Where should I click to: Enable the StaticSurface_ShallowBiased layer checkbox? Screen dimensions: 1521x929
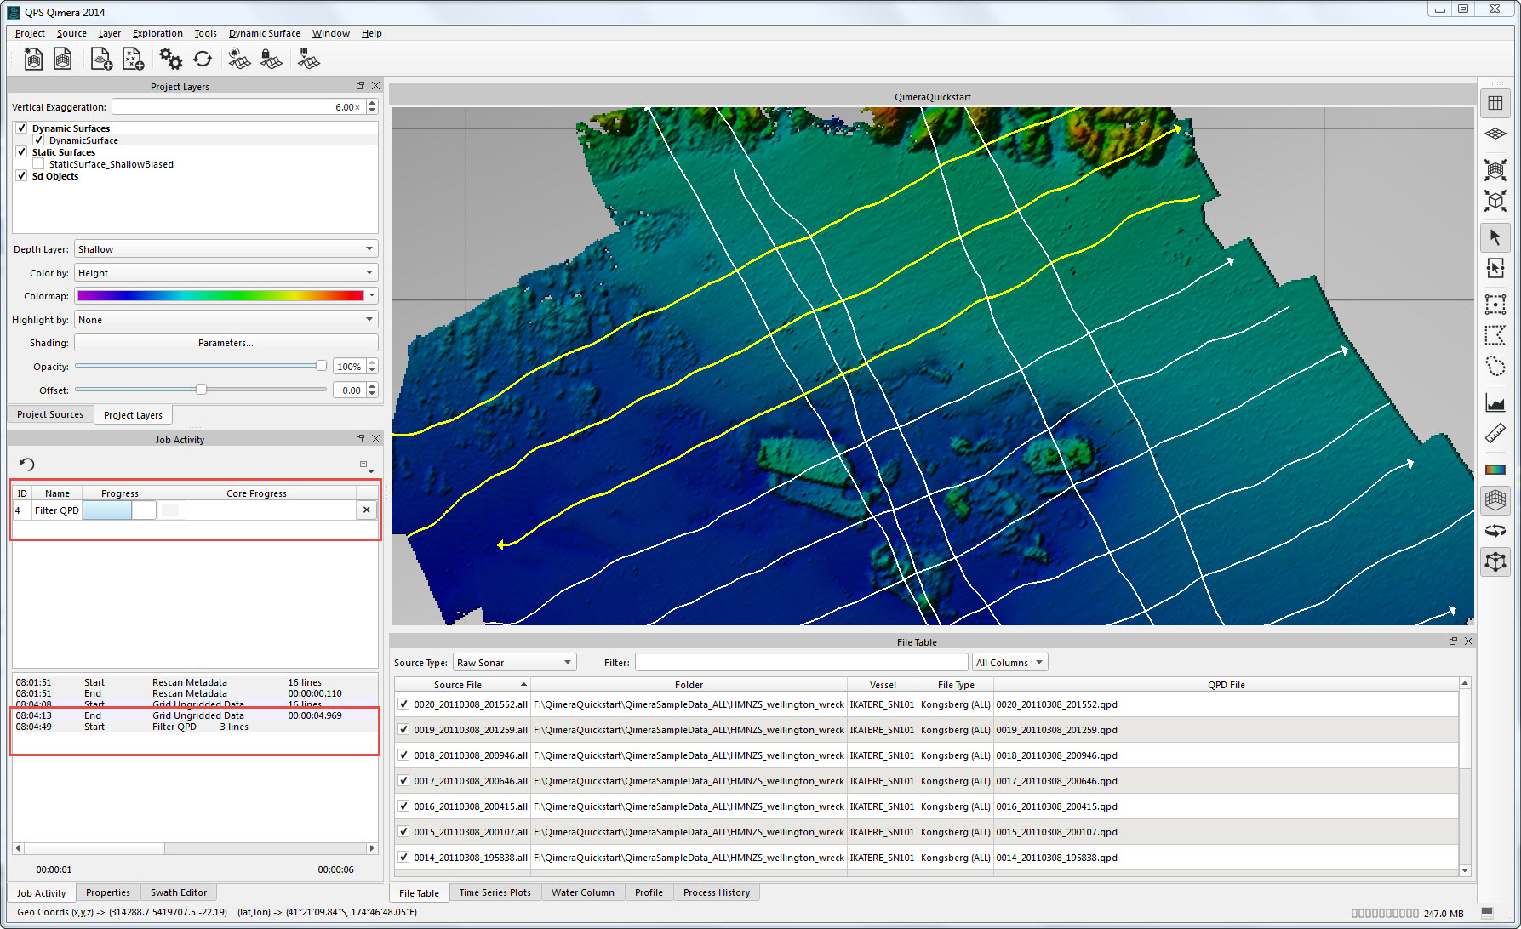tap(38, 164)
